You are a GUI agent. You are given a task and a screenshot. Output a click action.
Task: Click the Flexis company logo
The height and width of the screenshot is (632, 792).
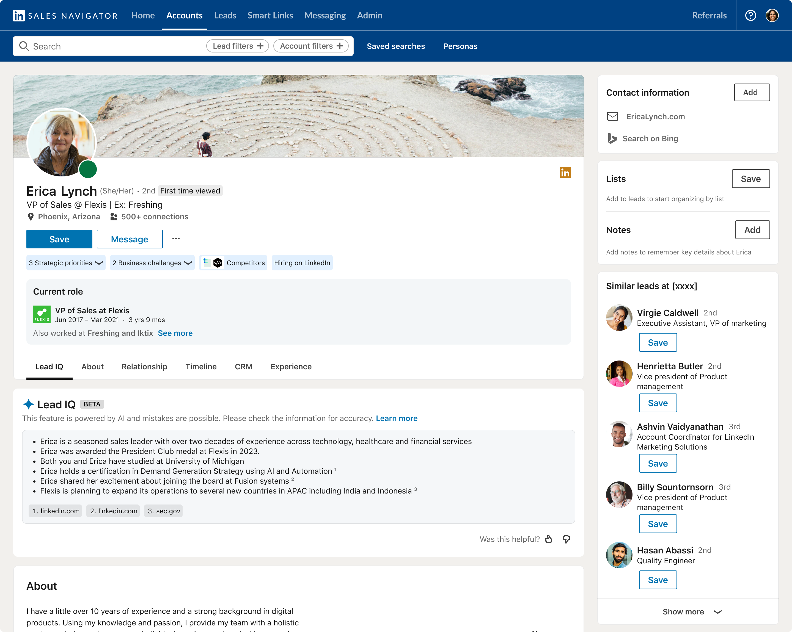click(42, 315)
